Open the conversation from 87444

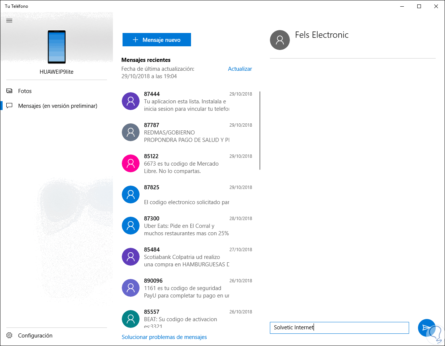click(187, 101)
